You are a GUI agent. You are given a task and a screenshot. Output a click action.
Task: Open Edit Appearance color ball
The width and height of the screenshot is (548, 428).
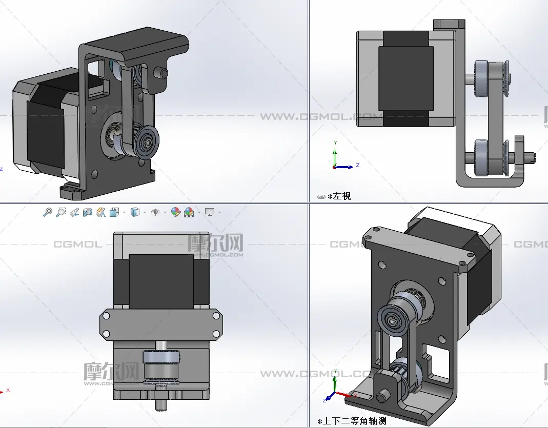click(175, 212)
